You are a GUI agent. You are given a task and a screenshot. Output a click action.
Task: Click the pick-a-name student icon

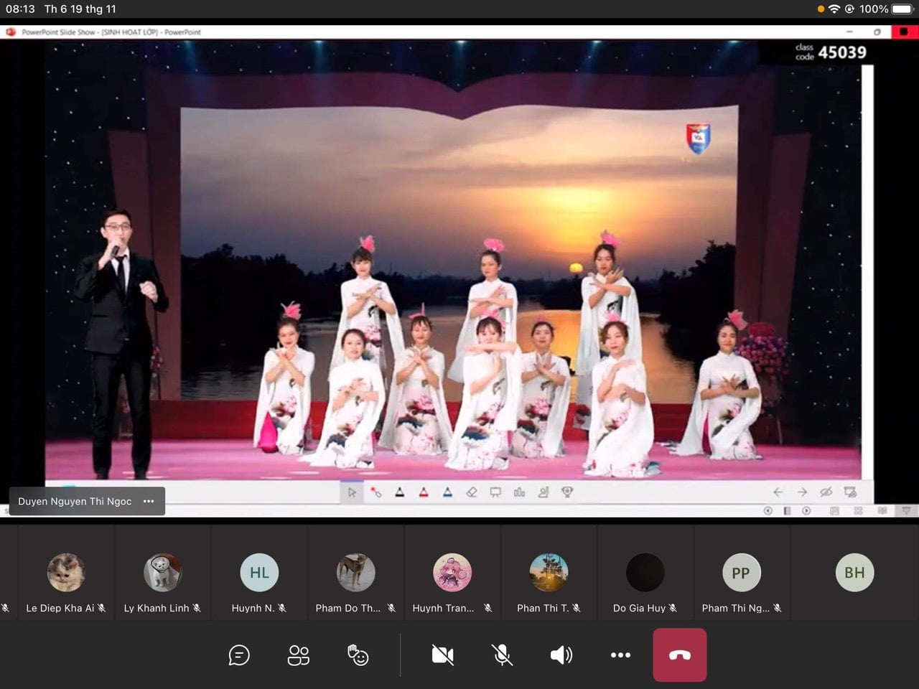(x=544, y=492)
